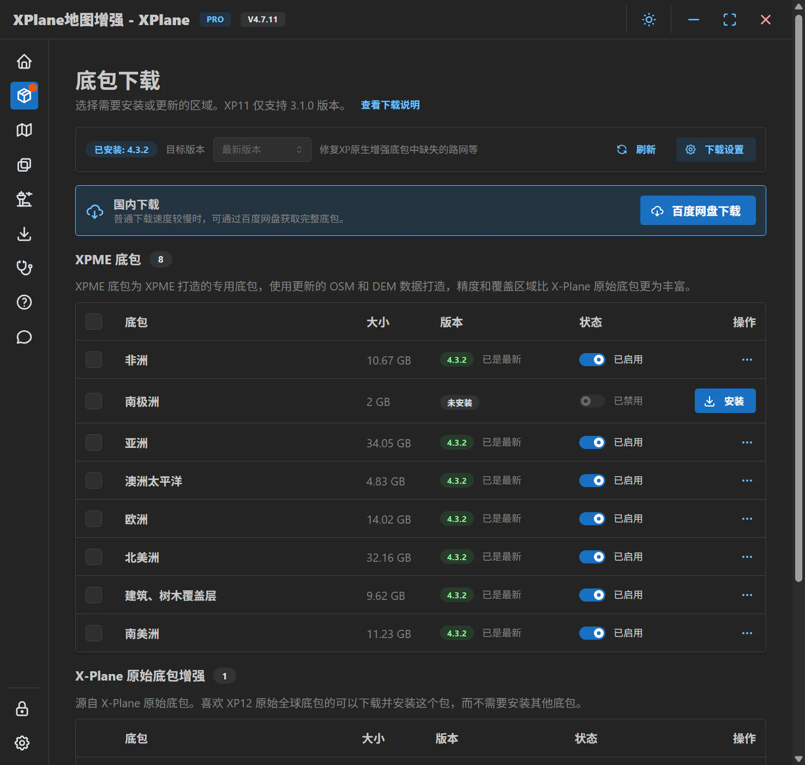805x765 pixels.
Task: Open the stethoscope diagnostics sidebar icon
Action: click(24, 268)
